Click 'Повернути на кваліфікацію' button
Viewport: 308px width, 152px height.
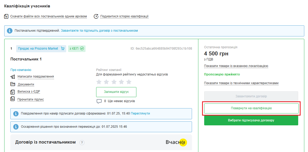[251, 108]
